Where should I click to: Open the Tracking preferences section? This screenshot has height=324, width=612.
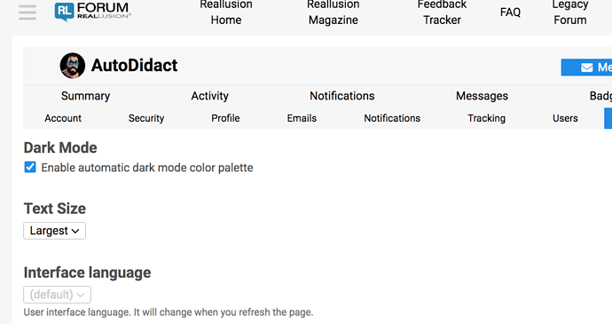486,118
